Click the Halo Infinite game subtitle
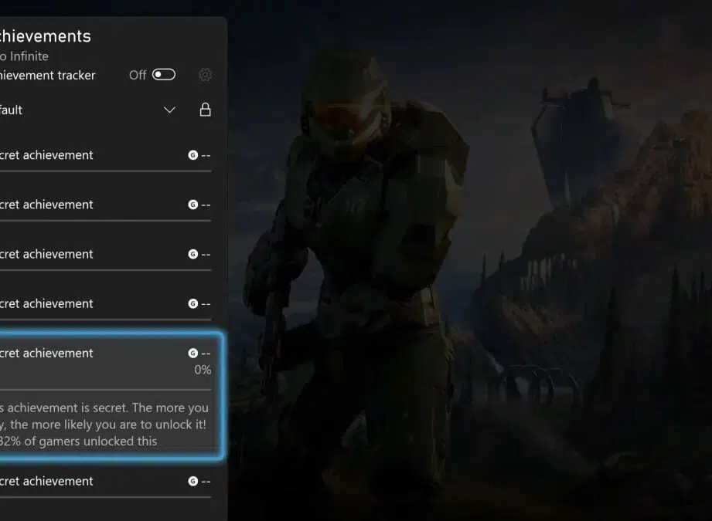712x521 pixels. [24, 56]
